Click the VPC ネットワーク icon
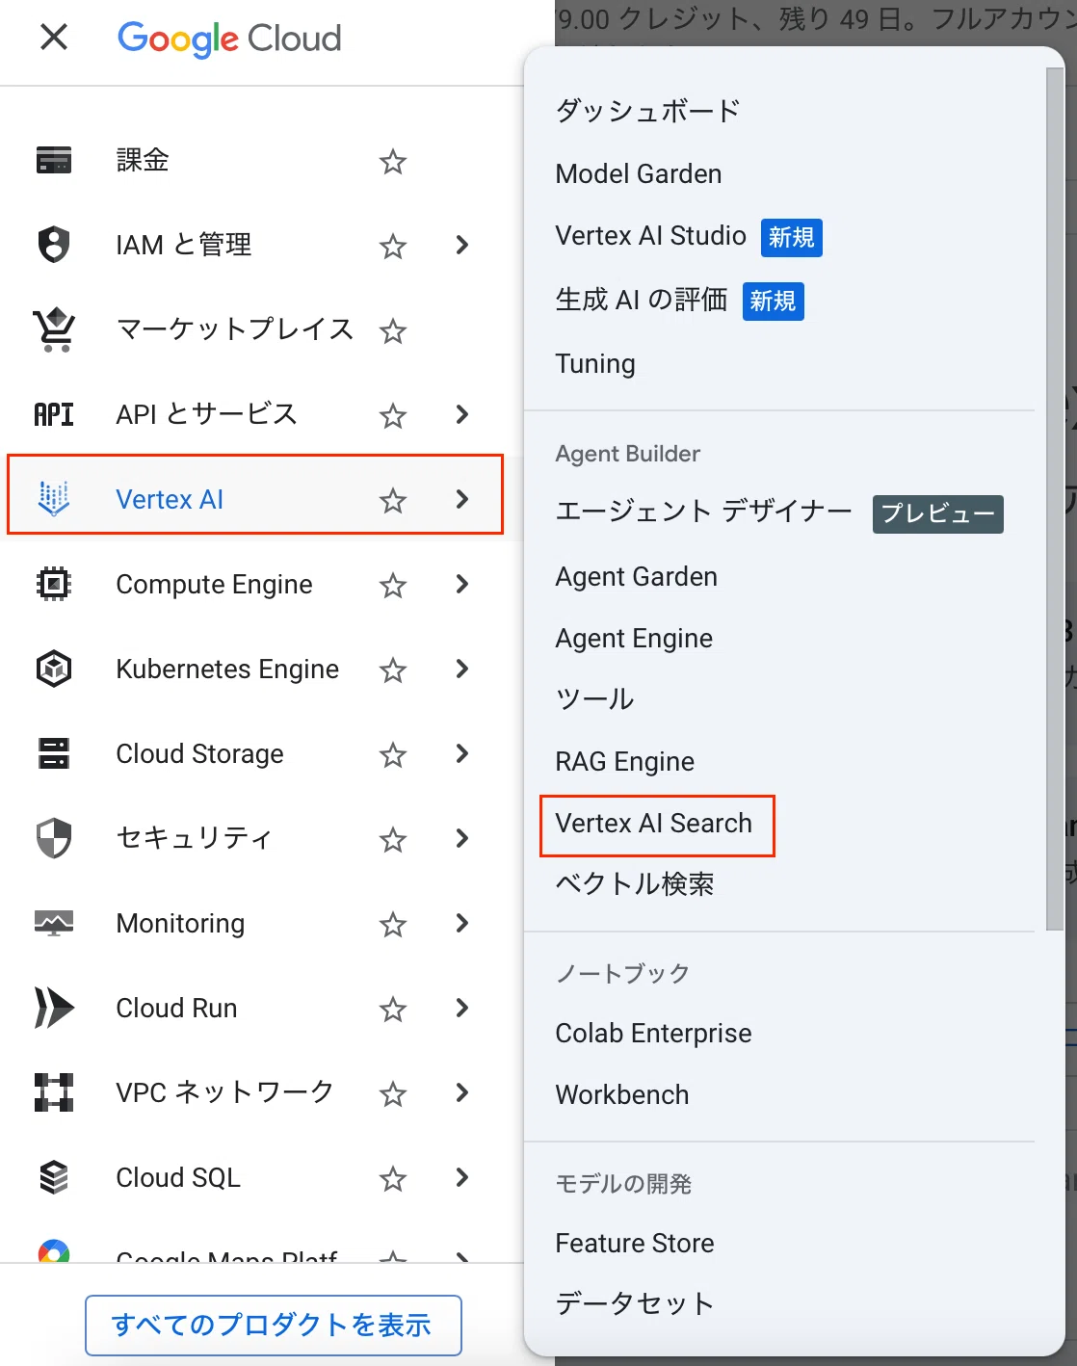1077x1366 pixels. pyautogui.click(x=54, y=1092)
